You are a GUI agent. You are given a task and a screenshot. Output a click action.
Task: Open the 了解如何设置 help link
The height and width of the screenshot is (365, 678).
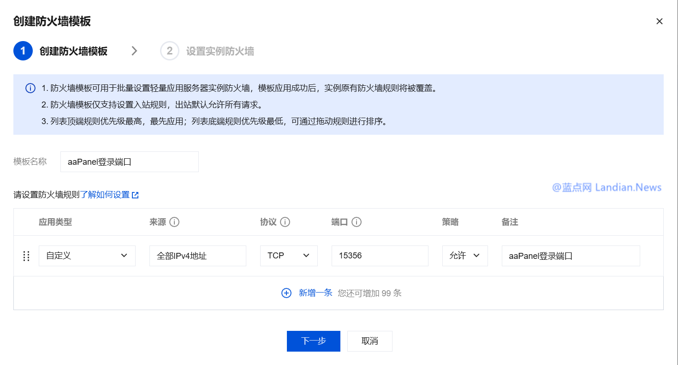pyautogui.click(x=105, y=195)
